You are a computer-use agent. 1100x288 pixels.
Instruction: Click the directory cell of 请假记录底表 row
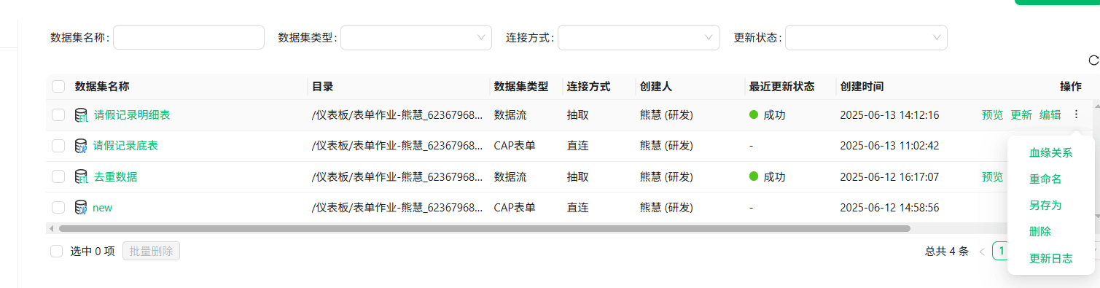point(397,146)
